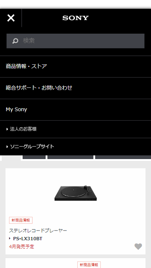The width and height of the screenshot is (151, 268).
Task: Click the small arrow before PS-LX310BT
Action: [x=10, y=238]
